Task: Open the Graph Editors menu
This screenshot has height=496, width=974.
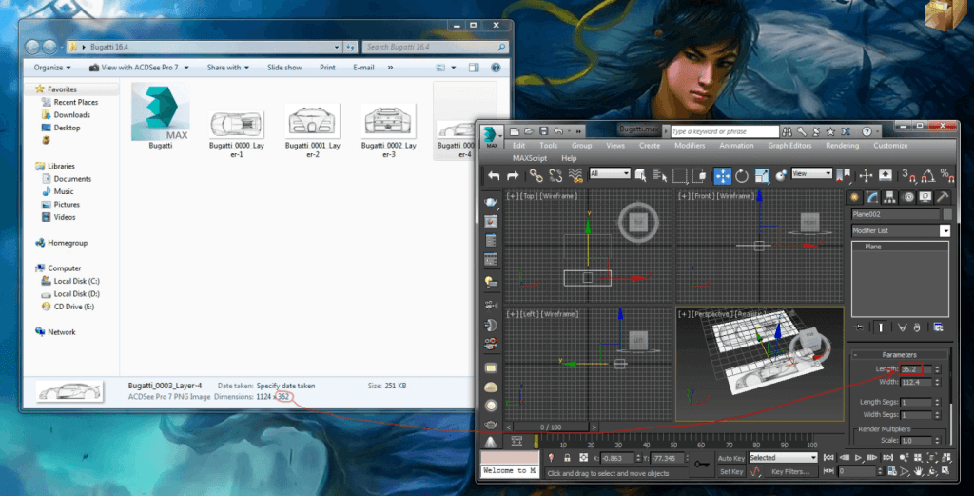Action: (x=789, y=146)
